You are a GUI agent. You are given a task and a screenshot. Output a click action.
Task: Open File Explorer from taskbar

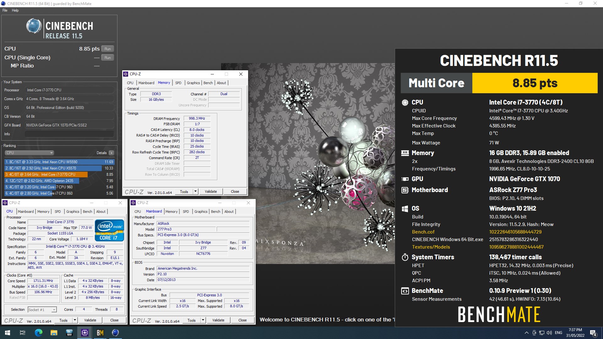(x=54, y=333)
